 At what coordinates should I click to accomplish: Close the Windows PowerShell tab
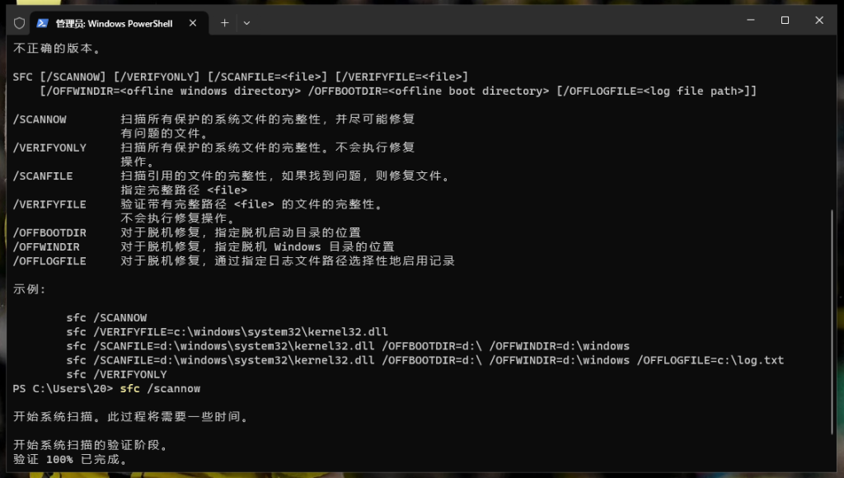pyautogui.click(x=193, y=23)
